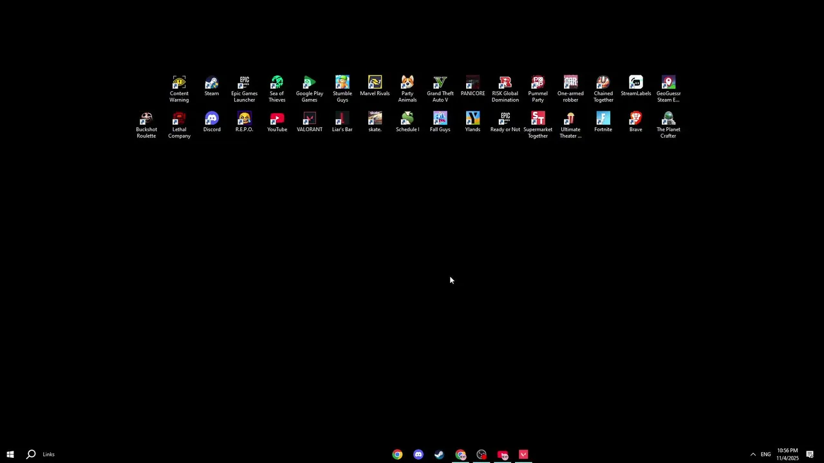Select the StreamLabels shortcut
Image resolution: width=824 pixels, height=463 pixels.
pos(636,86)
